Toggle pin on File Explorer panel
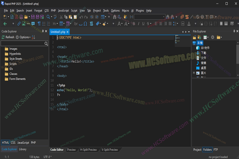The image size is (239, 159). click(x=234, y=31)
